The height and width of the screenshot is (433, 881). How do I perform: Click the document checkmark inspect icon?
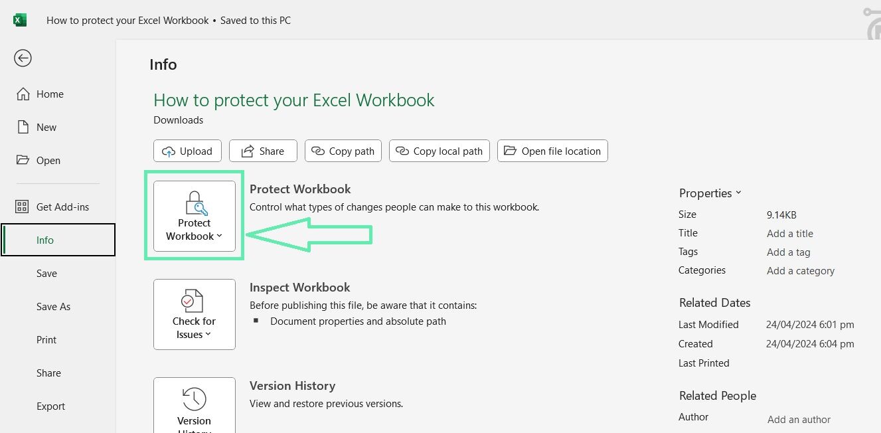point(193,302)
